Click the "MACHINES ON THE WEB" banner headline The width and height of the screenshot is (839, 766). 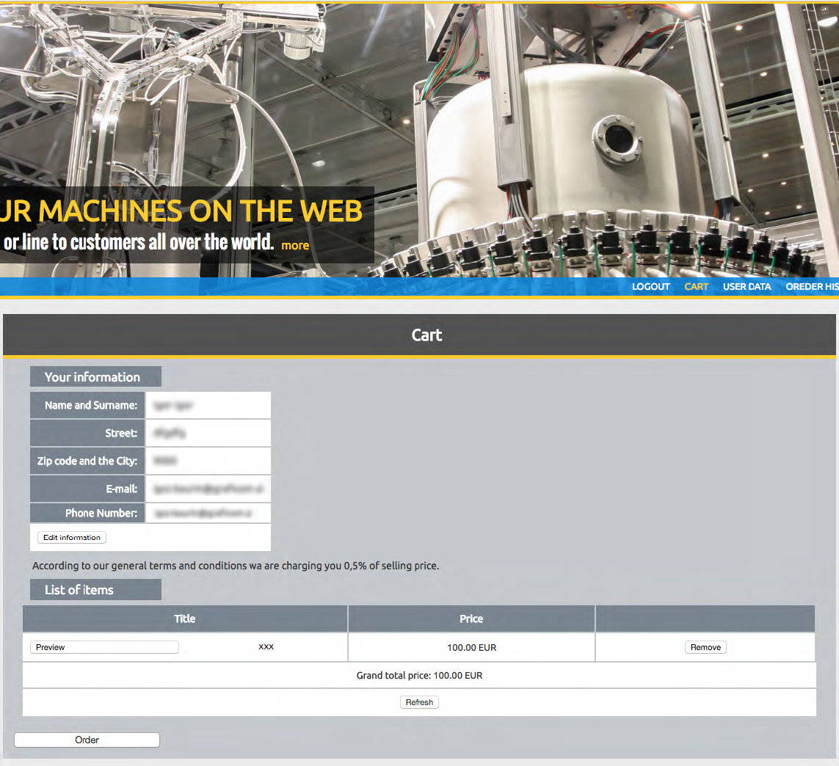pos(182,211)
